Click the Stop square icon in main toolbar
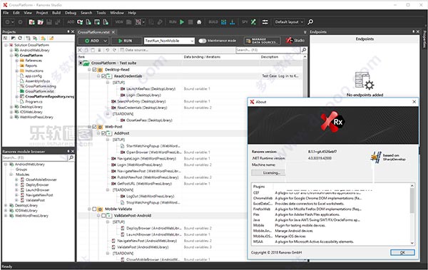This screenshot has height=270, width=428. point(190,22)
